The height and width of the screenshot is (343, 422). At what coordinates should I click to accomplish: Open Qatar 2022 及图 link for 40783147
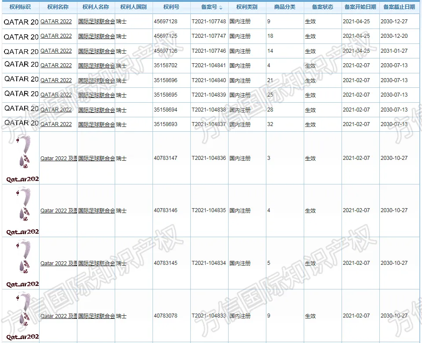58,159
